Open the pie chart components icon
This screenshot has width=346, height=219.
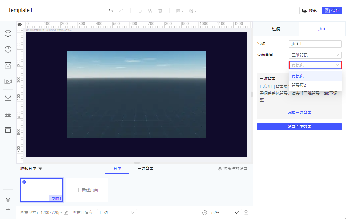pyautogui.click(x=8, y=49)
